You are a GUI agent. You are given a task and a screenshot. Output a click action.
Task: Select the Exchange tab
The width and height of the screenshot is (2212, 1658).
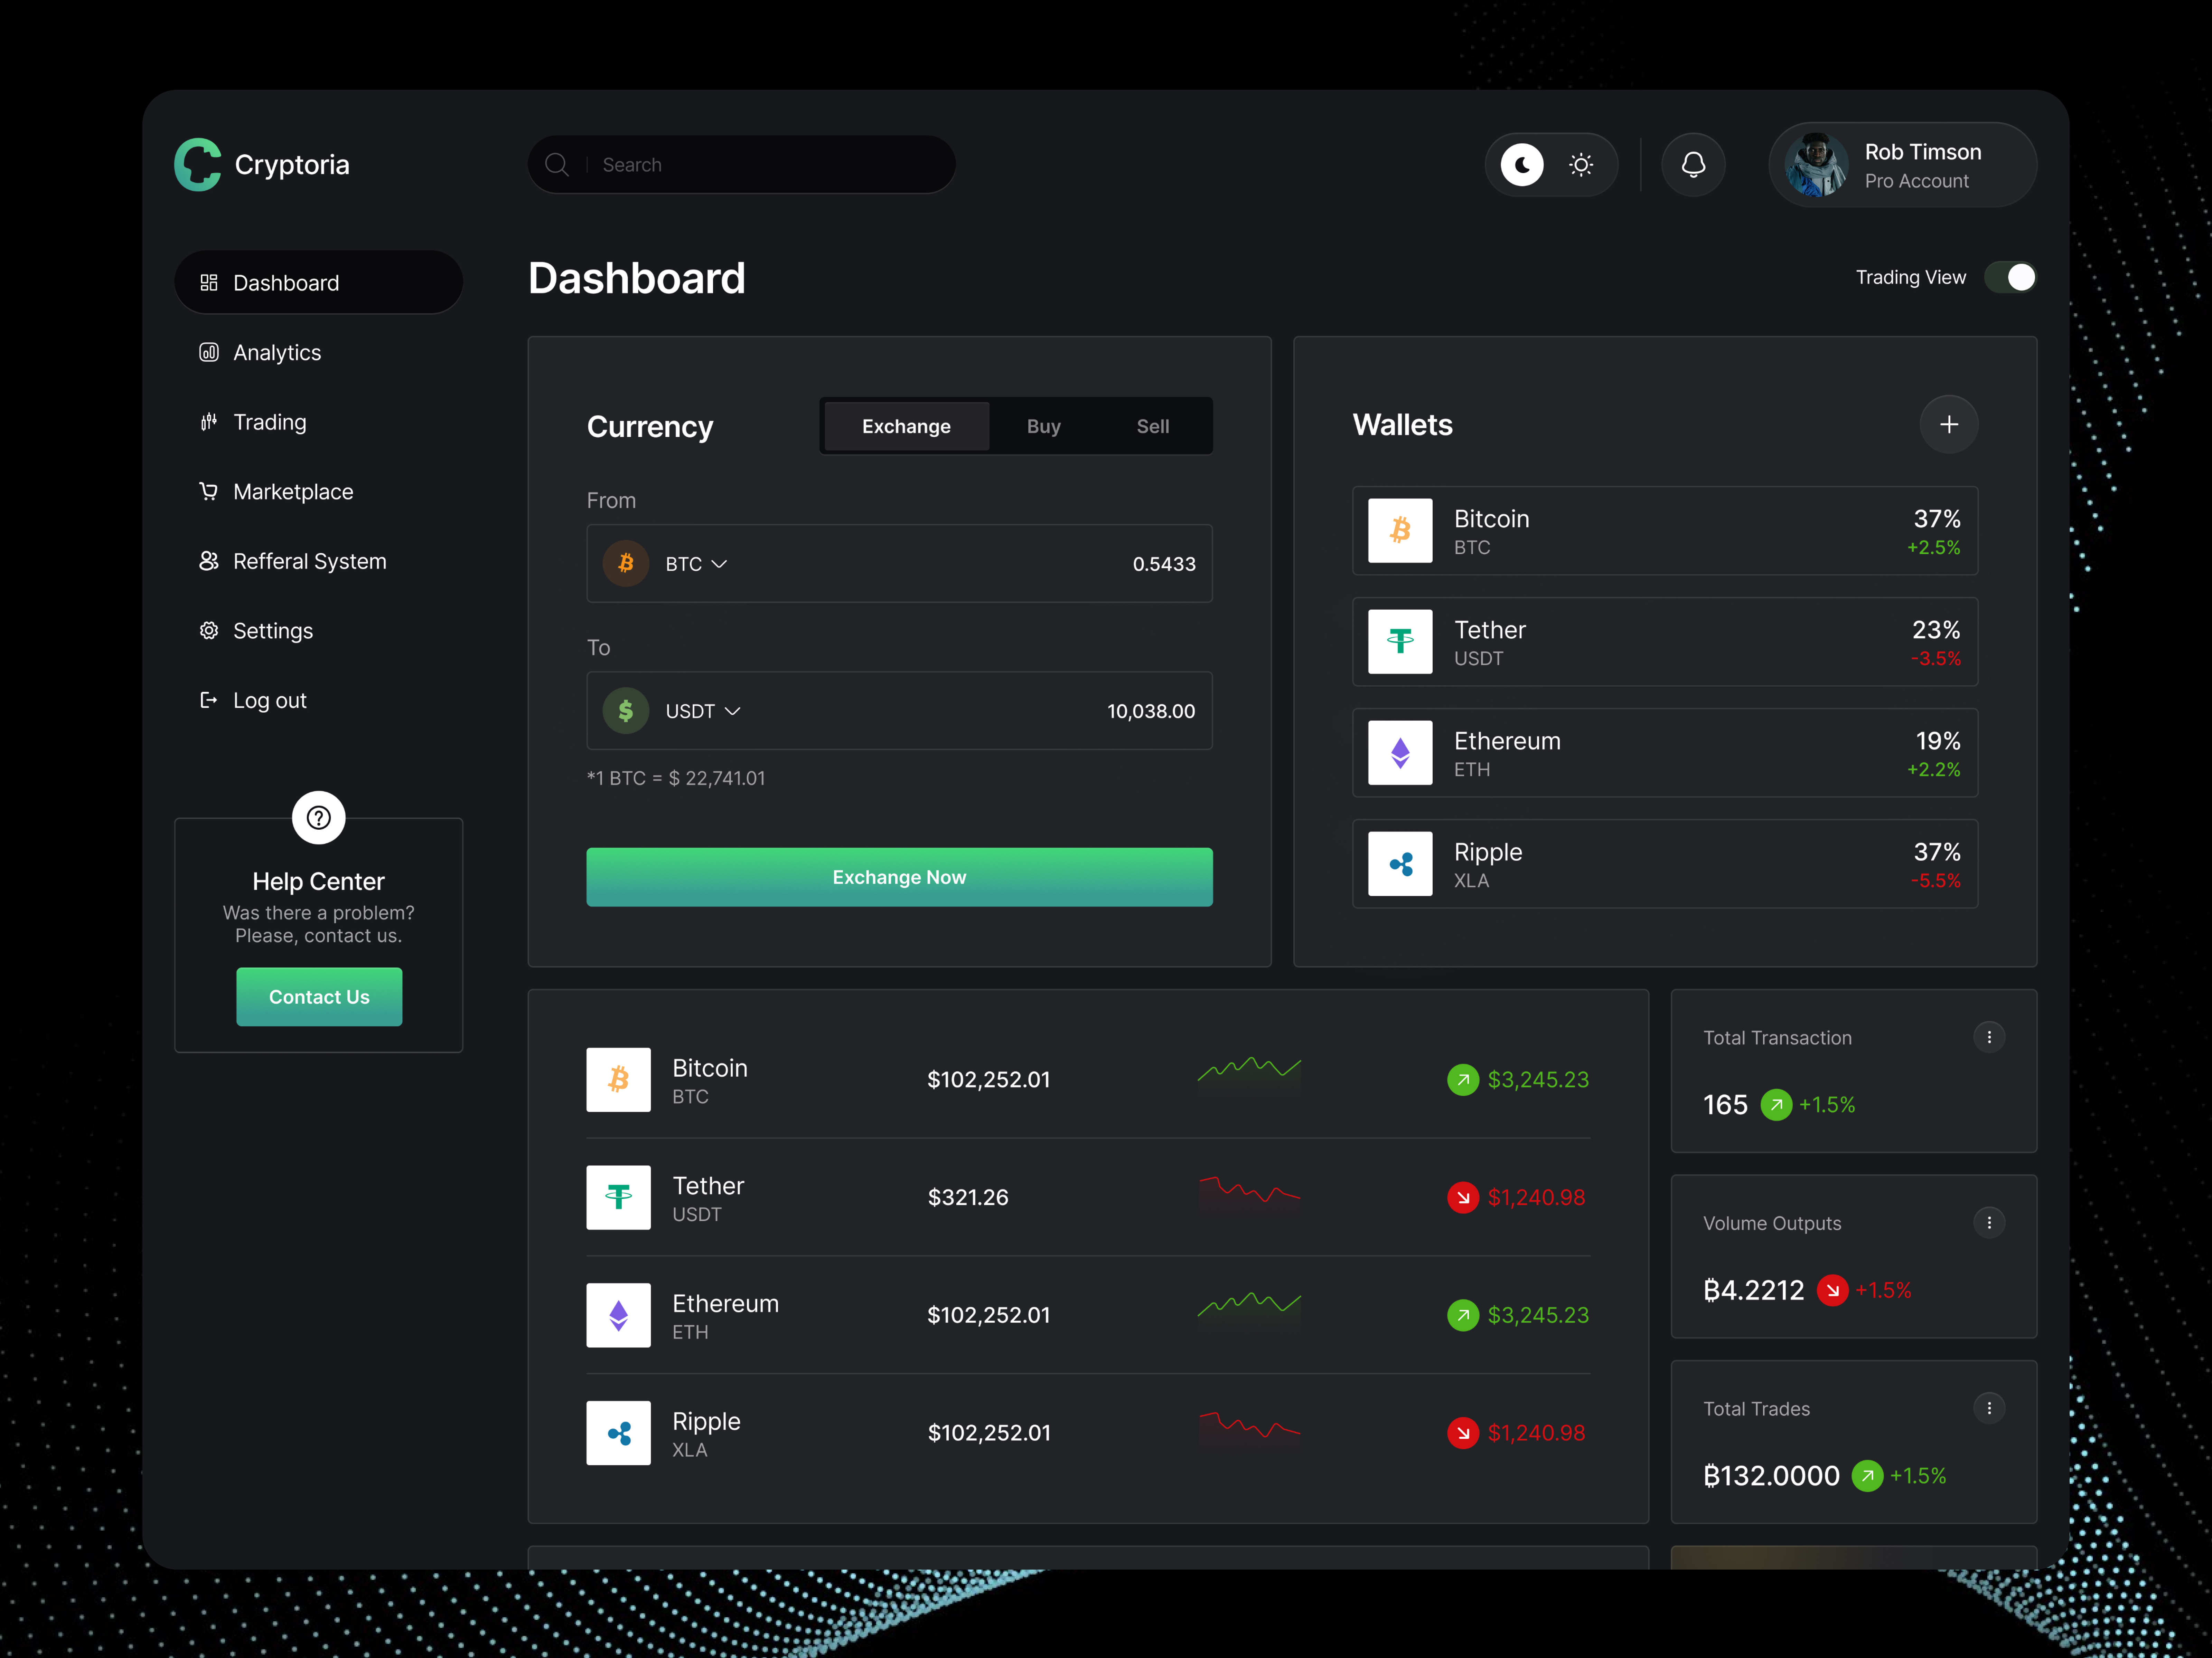[907, 426]
